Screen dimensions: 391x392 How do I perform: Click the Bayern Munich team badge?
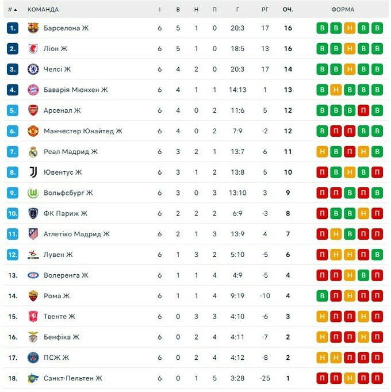(33, 90)
